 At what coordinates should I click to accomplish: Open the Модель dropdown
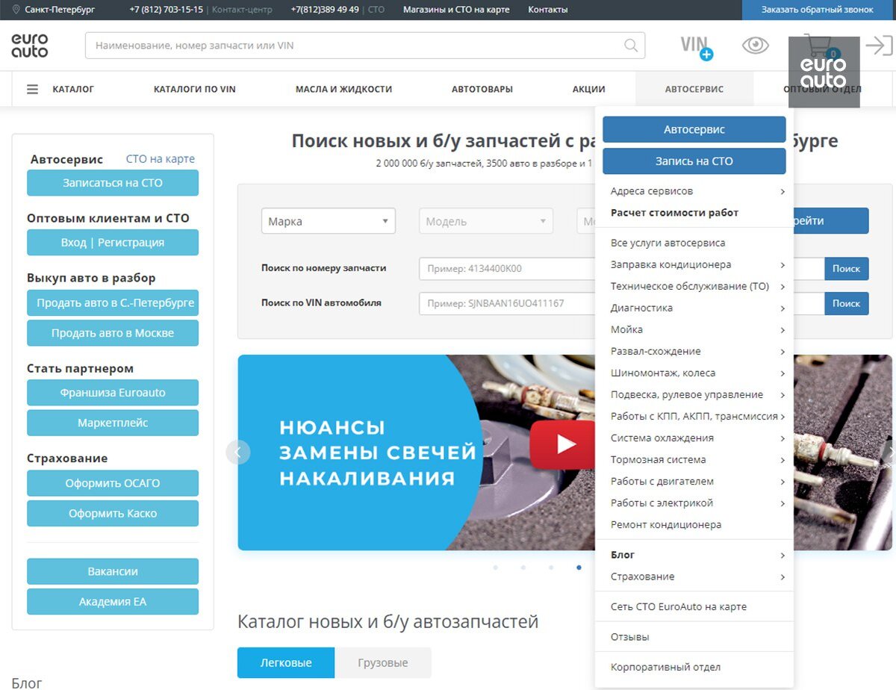point(486,221)
